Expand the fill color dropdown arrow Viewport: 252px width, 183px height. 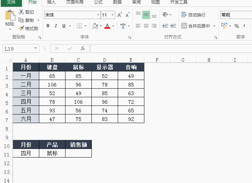click(x=101, y=26)
